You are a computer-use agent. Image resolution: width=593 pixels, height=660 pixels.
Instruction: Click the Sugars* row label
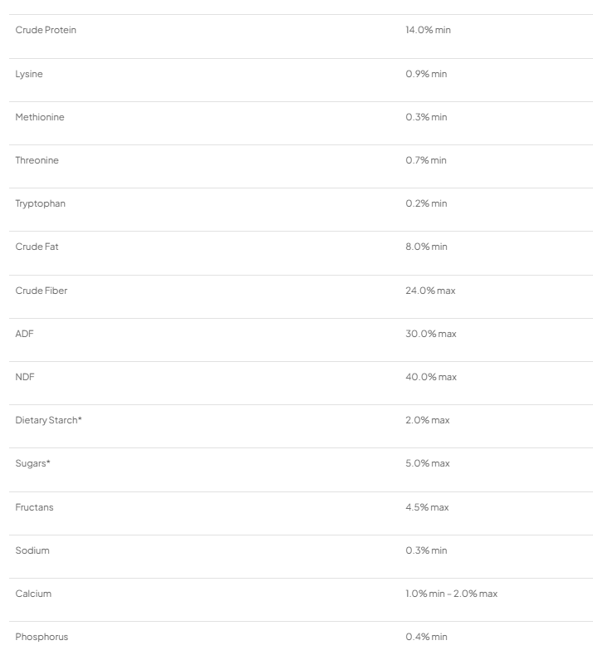32,463
